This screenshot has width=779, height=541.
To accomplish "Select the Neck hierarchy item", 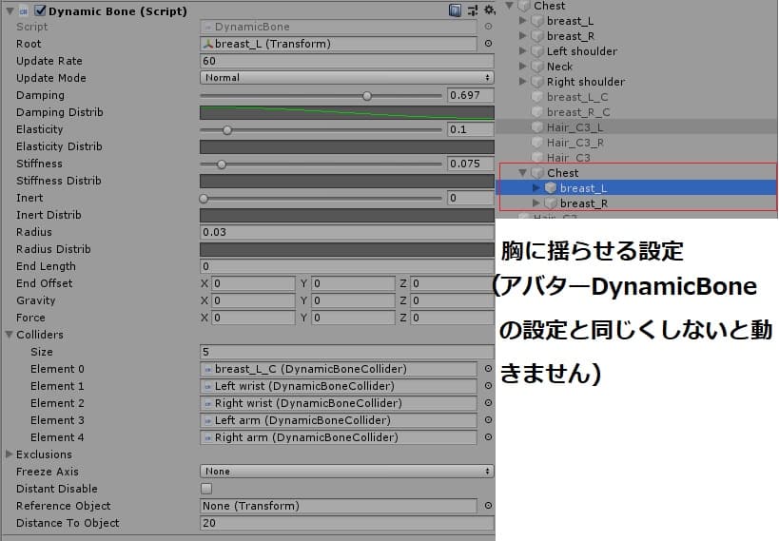I will (559, 67).
